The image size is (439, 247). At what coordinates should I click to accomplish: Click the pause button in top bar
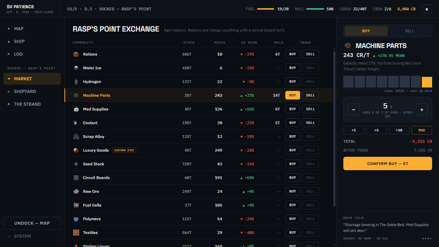(427, 9)
